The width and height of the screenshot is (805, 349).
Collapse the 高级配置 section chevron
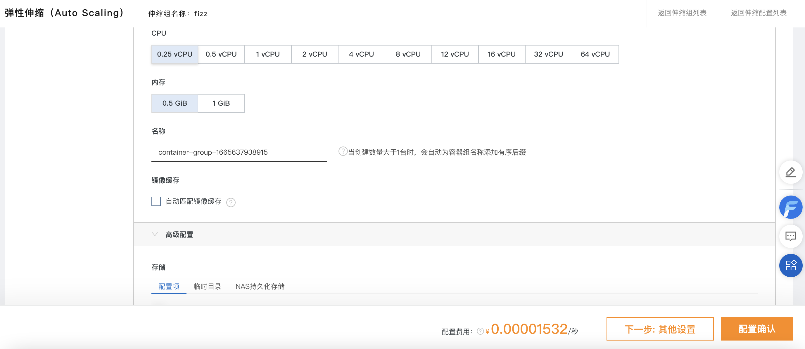point(155,234)
